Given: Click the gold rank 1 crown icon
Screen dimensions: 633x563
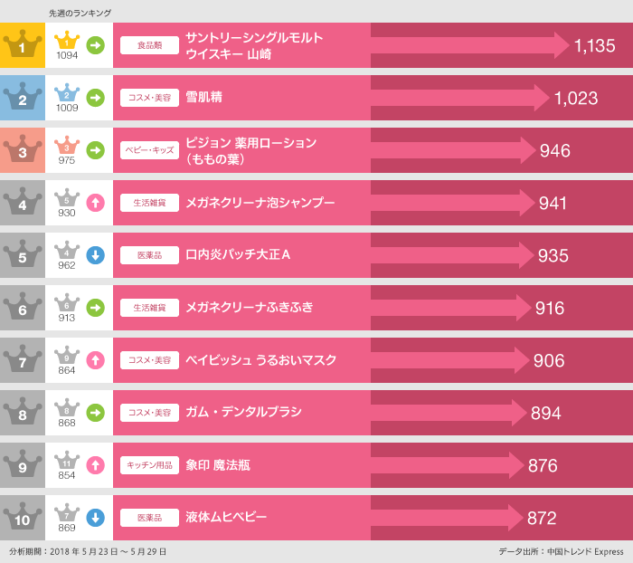Looking at the screenshot, I should click(x=23, y=44).
